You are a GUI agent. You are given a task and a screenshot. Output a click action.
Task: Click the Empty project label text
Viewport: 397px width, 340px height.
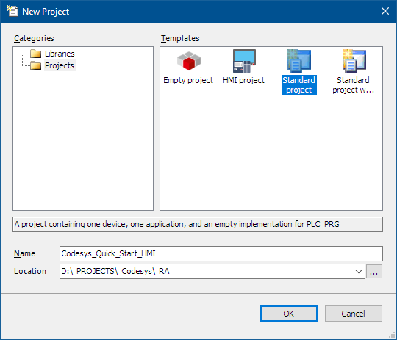coord(188,80)
